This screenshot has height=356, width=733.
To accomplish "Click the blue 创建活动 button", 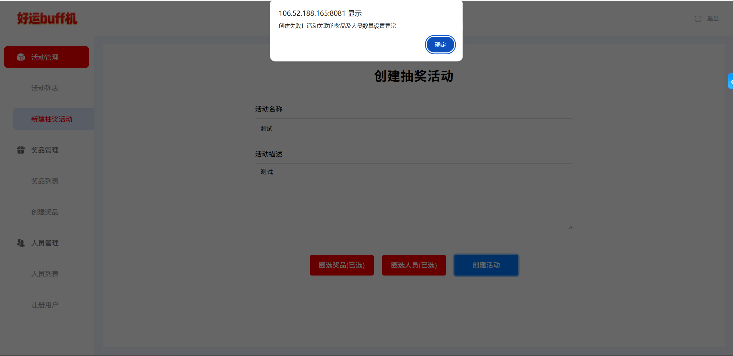I will [486, 265].
